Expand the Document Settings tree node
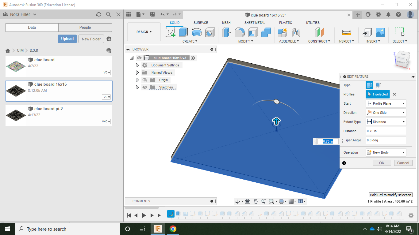This screenshot has height=235, width=419. pyautogui.click(x=137, y=65)
